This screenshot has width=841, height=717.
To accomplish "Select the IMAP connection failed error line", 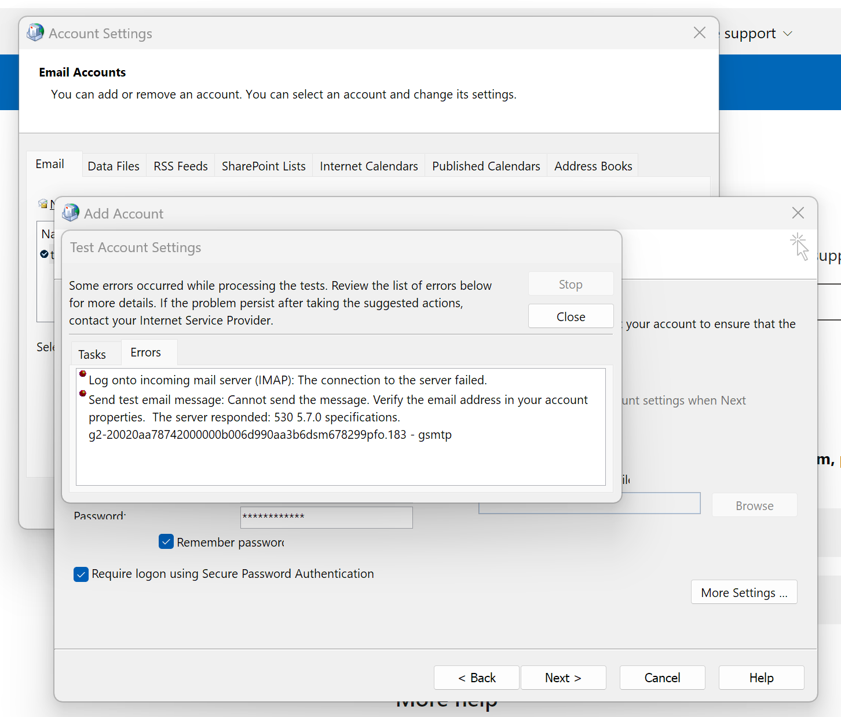I will (x=287, y=380).
